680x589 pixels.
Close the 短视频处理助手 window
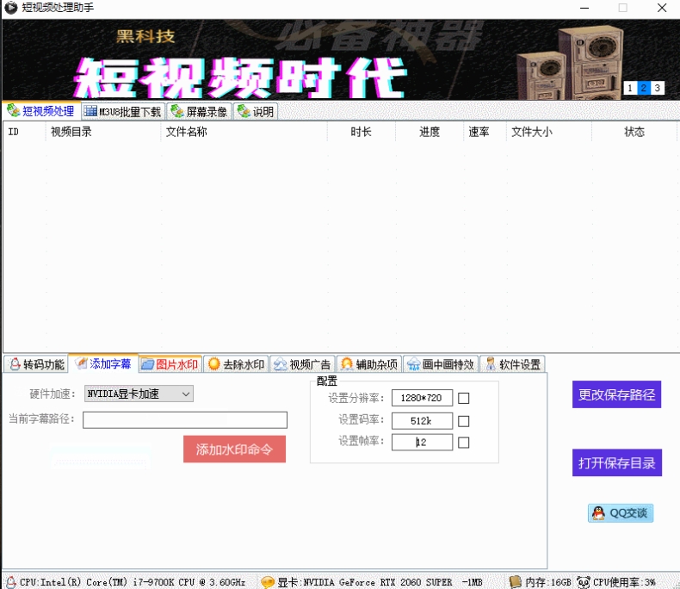(x=662, y=8)
